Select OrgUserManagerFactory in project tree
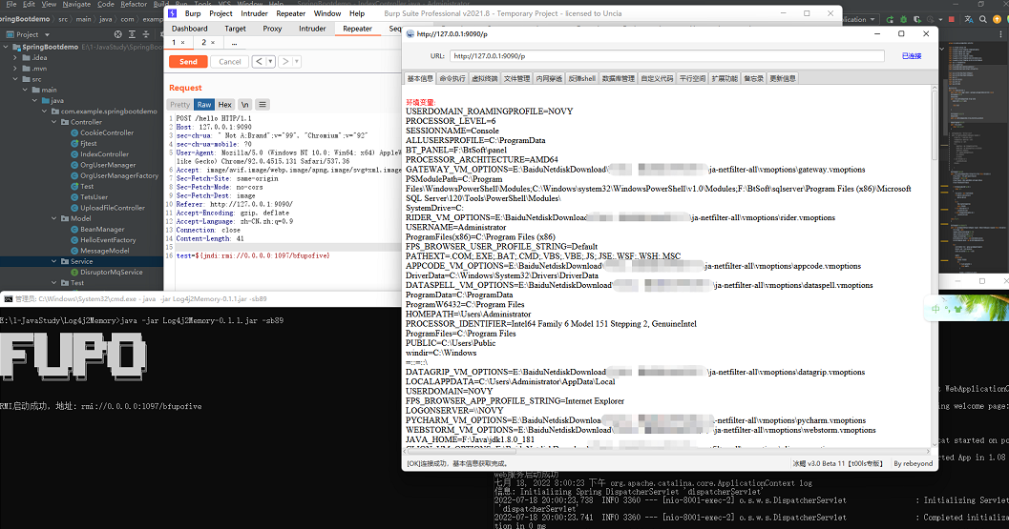Screen dimensions: 1009x529 click(119, 175)
